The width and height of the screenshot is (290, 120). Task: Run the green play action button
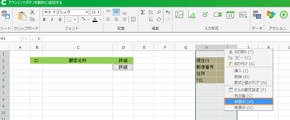tap(283, 15)
